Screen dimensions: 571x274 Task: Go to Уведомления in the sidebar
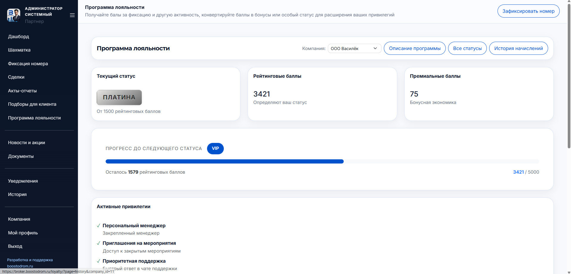[23, 181]
